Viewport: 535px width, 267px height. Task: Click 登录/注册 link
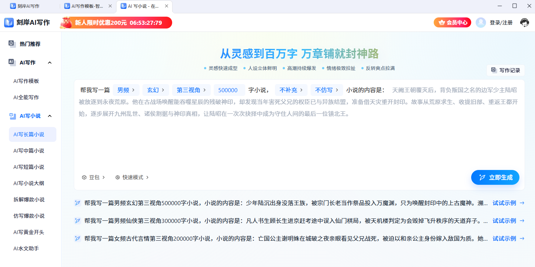(x=501, y=23)
